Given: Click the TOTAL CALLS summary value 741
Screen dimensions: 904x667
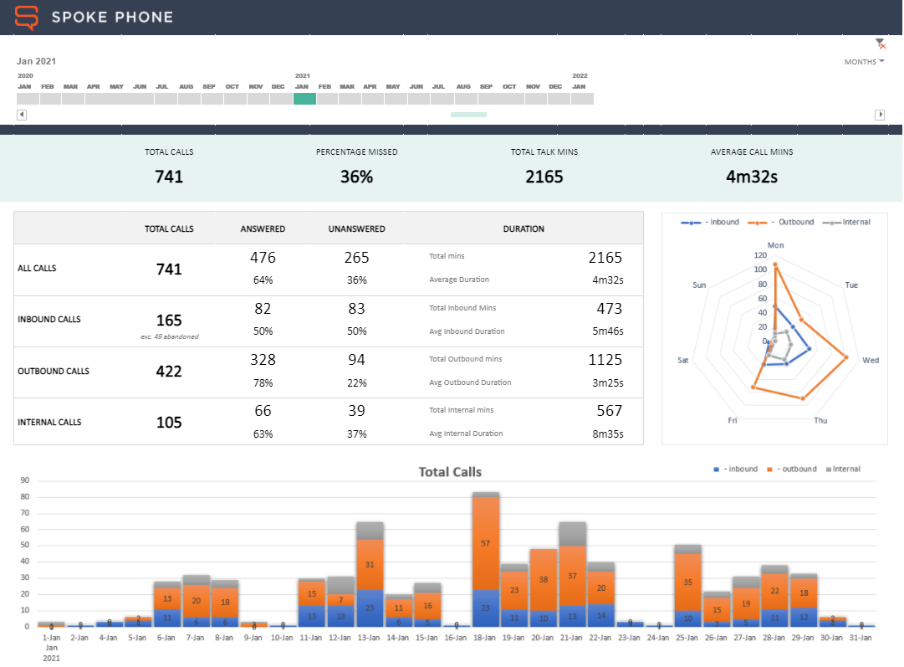Looking at the screenshot, I should pos(169,177).
